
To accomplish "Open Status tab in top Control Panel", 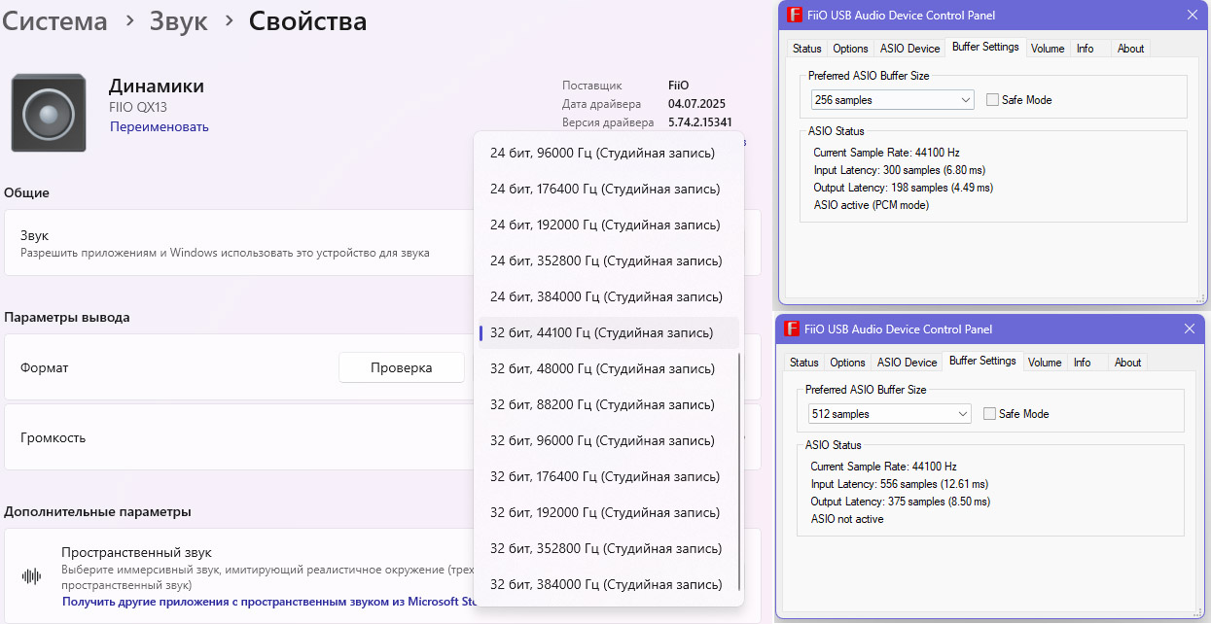I will pos(806,49).
